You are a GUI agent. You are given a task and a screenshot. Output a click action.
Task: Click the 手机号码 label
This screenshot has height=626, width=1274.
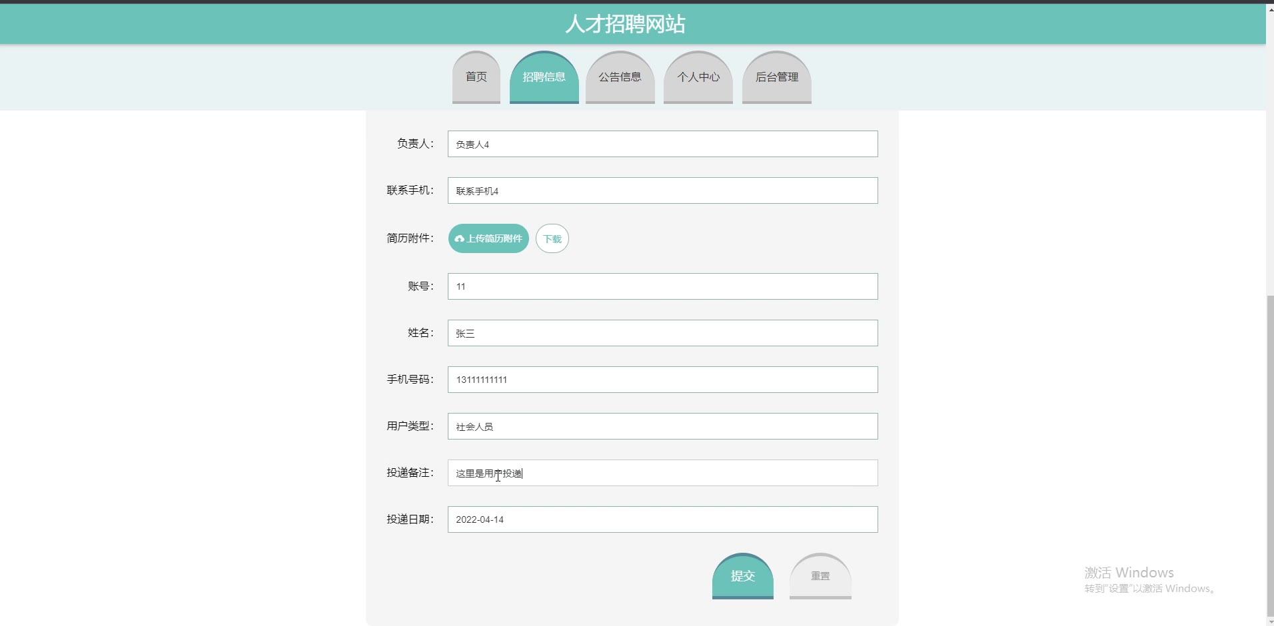410,380
